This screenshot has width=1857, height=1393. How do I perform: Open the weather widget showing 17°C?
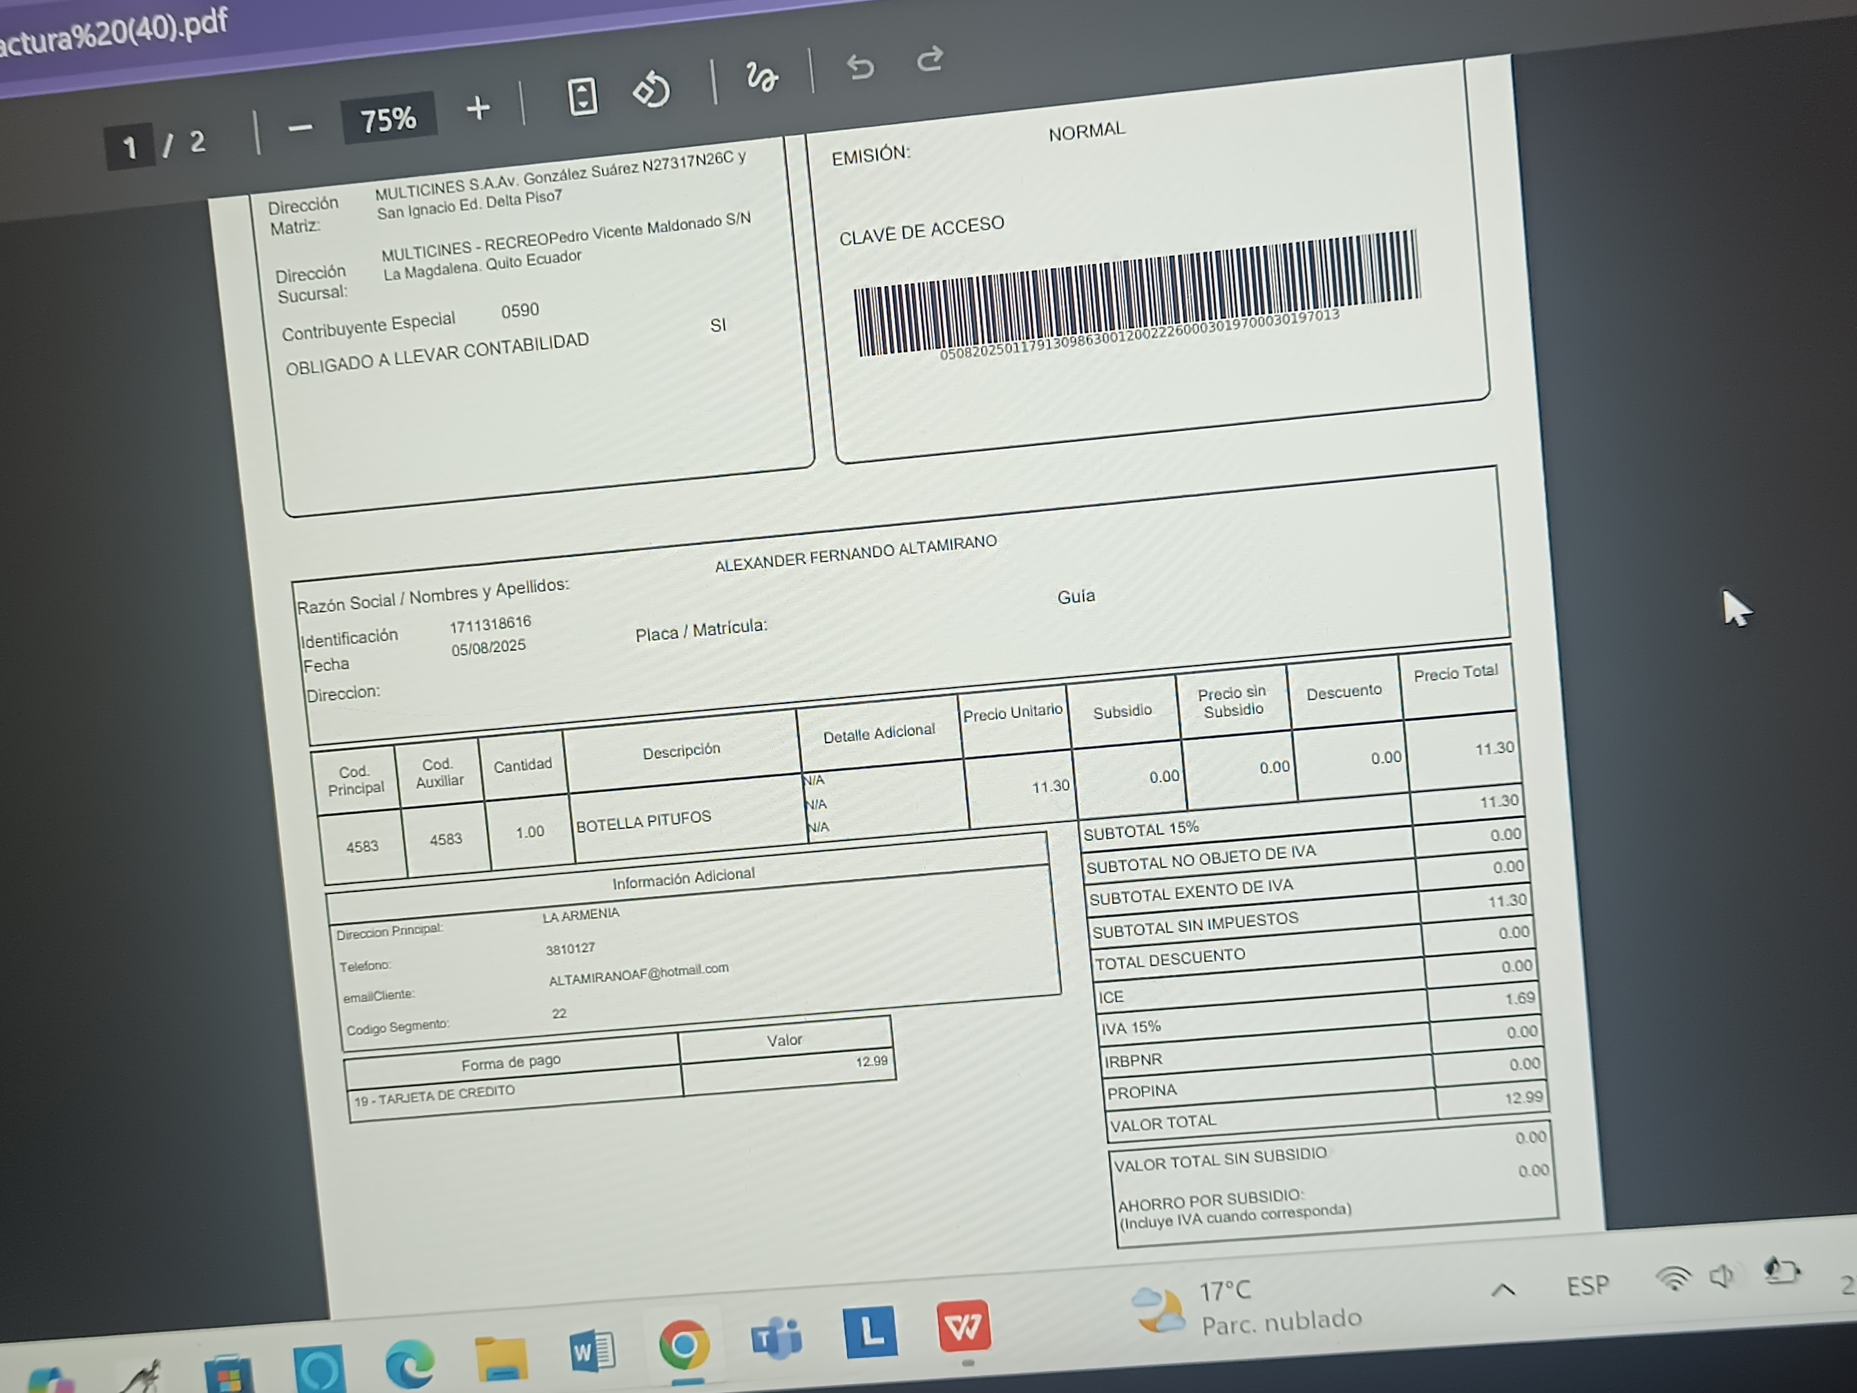[x=1247, y=1308]
